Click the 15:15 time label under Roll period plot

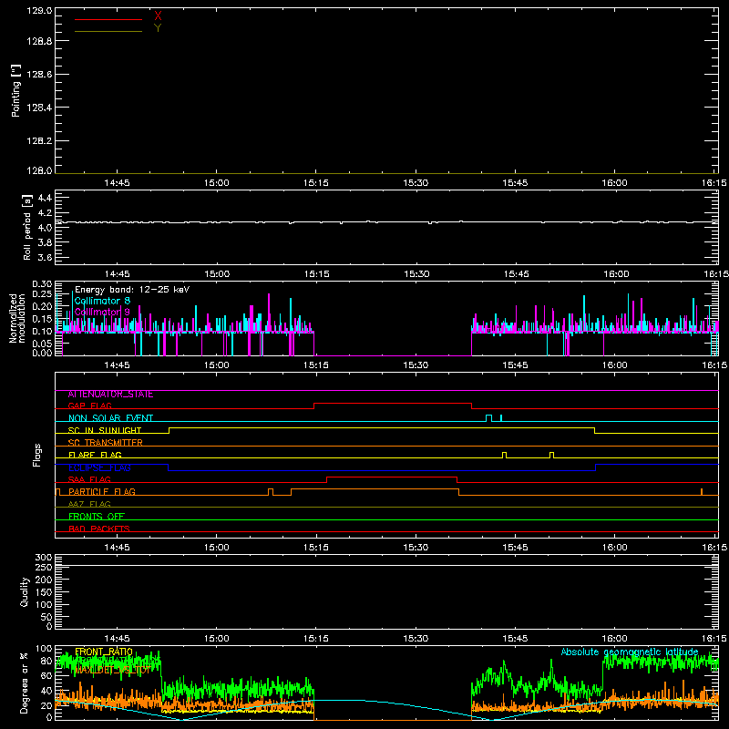click(x=316, y=274)
